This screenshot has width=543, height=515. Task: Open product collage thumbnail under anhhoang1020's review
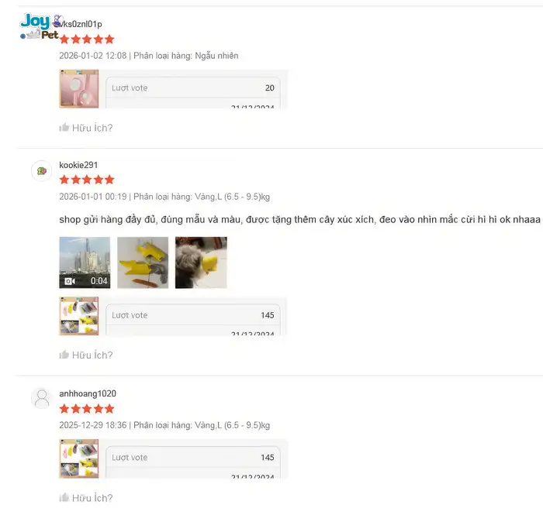click(x=79, y=458)
